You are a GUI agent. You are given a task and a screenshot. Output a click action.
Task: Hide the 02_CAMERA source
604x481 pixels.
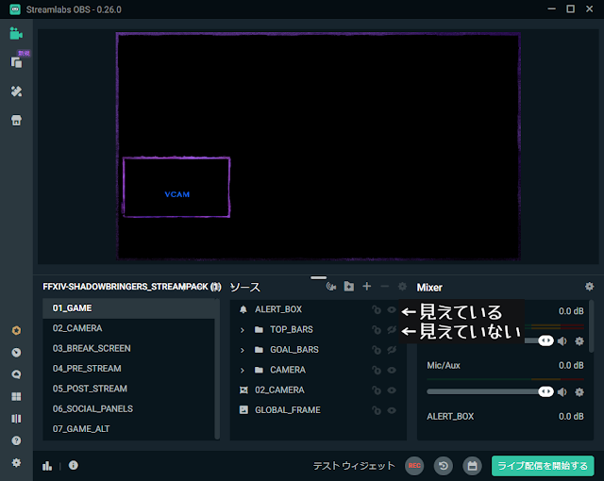pos(392,390)
